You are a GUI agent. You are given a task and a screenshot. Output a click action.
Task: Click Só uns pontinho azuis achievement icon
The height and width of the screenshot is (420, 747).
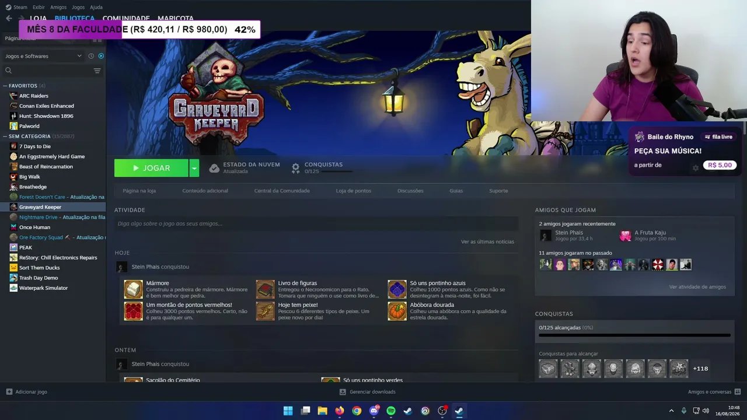click(x=397, y=289)
